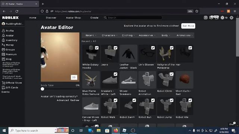Click the Advanced link
The width and height of the screenshot is (239, 134).
point(63,100)
